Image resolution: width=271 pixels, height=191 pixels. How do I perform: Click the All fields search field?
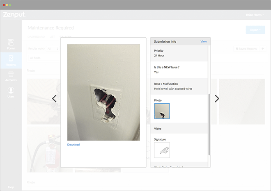[x=44, y=58]
